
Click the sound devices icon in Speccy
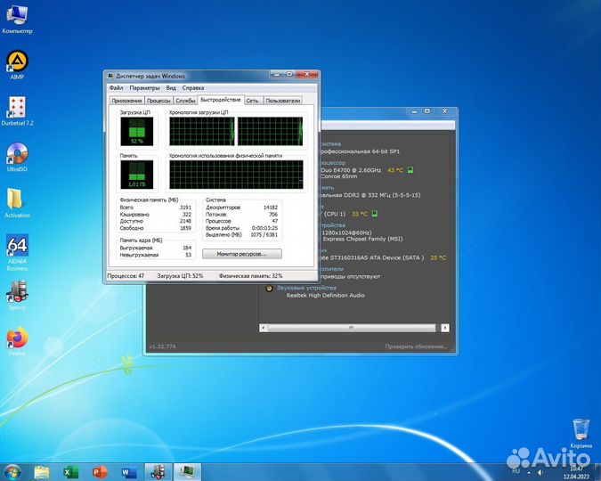pos(269,288)
